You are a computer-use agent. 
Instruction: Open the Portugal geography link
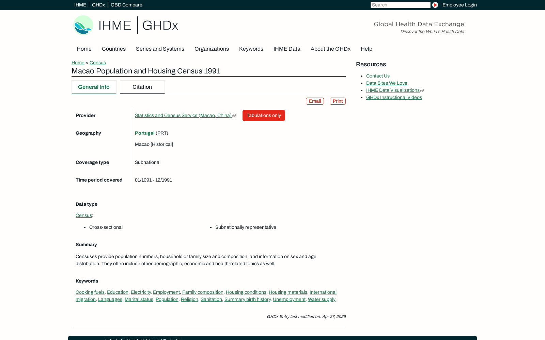145,133
